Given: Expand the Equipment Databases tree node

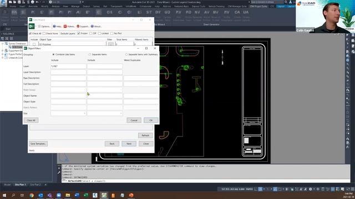Looking at the screenshot, I should pos(2,51).
